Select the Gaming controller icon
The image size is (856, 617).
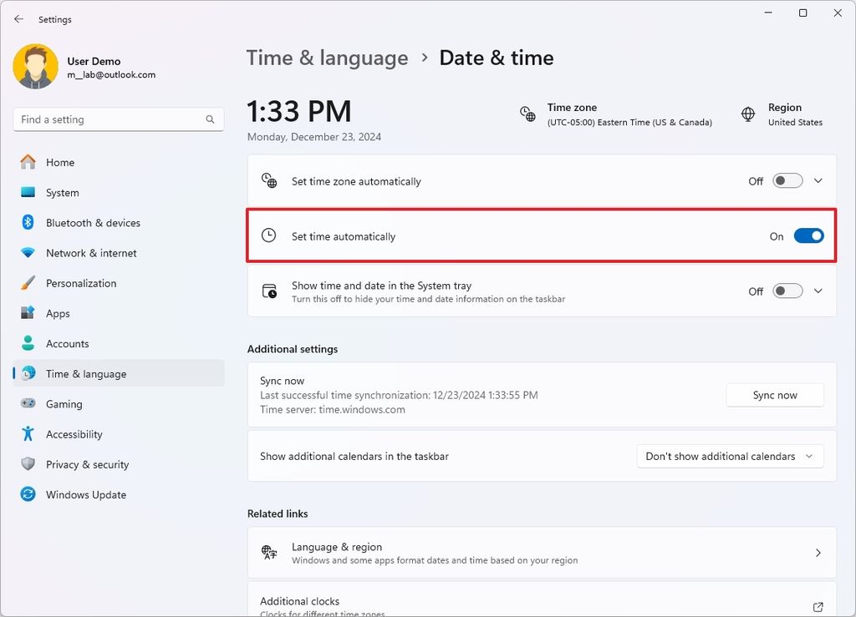(x=27, y=403)
